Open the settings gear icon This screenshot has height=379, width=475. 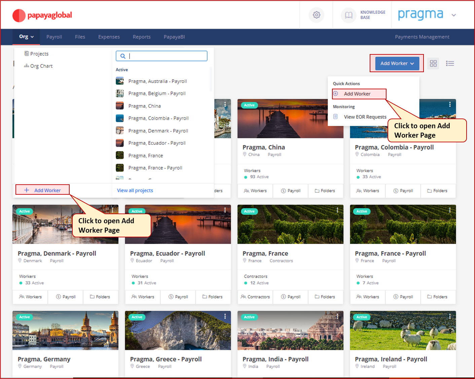tap(316, 15)
